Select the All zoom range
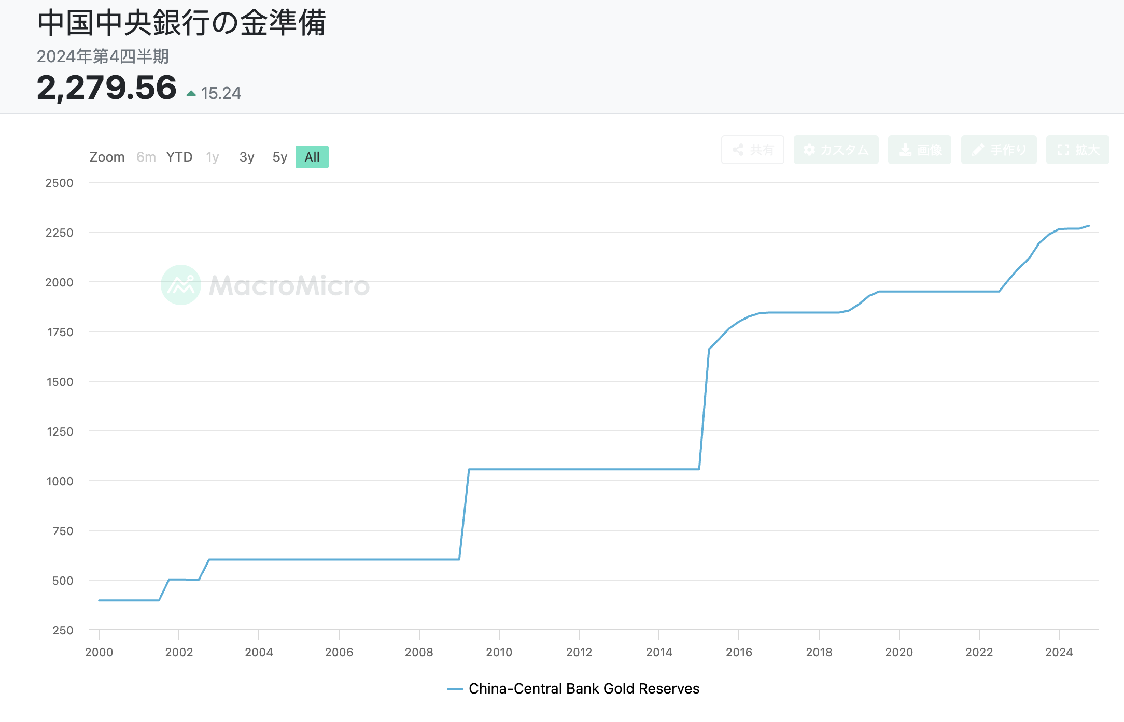Viewport: 1124px width, 722px height. 312,157
